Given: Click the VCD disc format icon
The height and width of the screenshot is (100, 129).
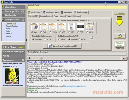Looking at the screenshot, I should pyautogui.click(x=62, y=27).
